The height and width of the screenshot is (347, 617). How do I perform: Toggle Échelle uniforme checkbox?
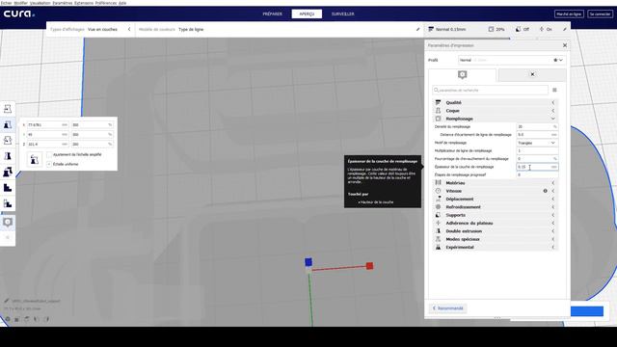[49, 164]
